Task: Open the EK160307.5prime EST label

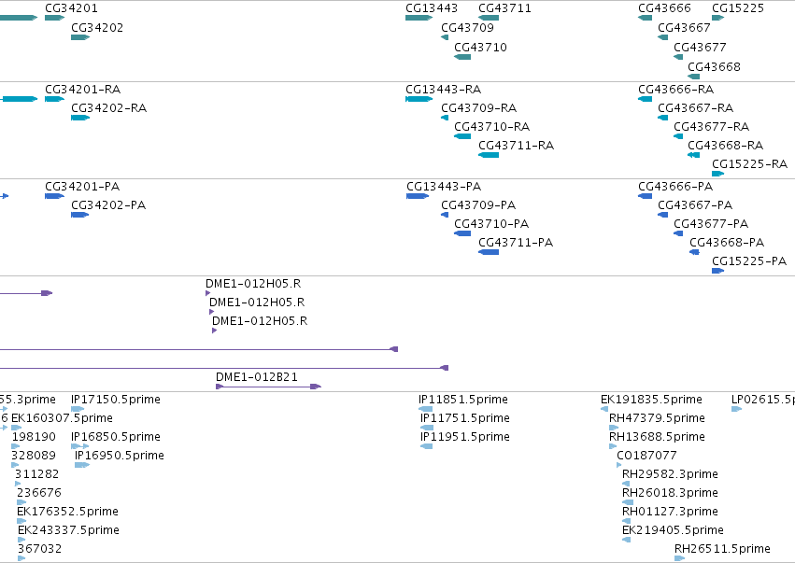Action: 62,418
